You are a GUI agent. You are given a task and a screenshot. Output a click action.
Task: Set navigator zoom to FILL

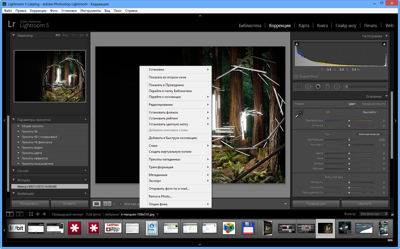(66, 35)
